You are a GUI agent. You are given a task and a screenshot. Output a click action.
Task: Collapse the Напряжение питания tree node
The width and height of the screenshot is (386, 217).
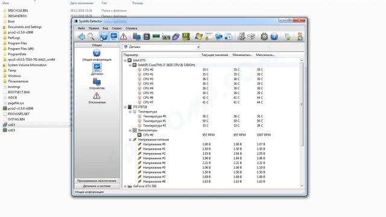(x=130, y=140)
